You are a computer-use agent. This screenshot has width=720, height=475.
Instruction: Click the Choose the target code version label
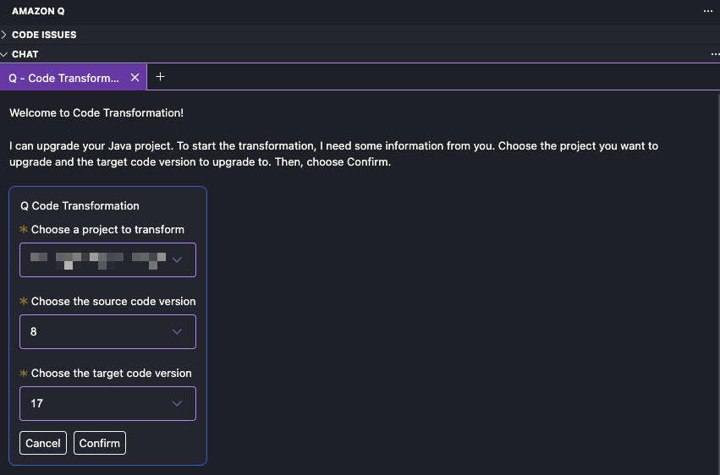coord(111,374)
